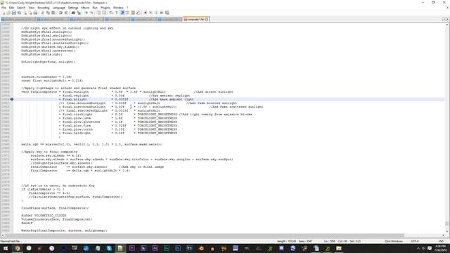Click the Open file toolbar icon

[x=8, y=13]
